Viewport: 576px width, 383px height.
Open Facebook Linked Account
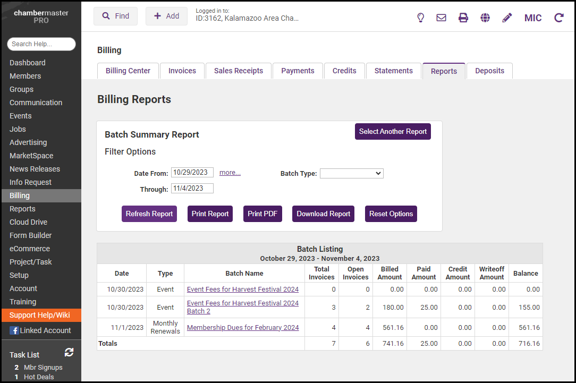tap(40, 330)
